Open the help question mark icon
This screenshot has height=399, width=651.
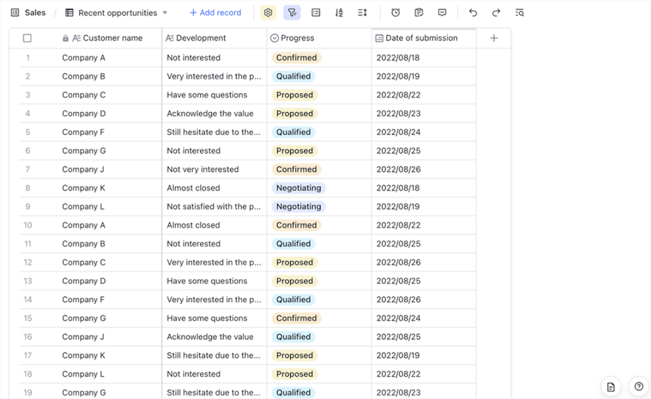tap(639, 387)
